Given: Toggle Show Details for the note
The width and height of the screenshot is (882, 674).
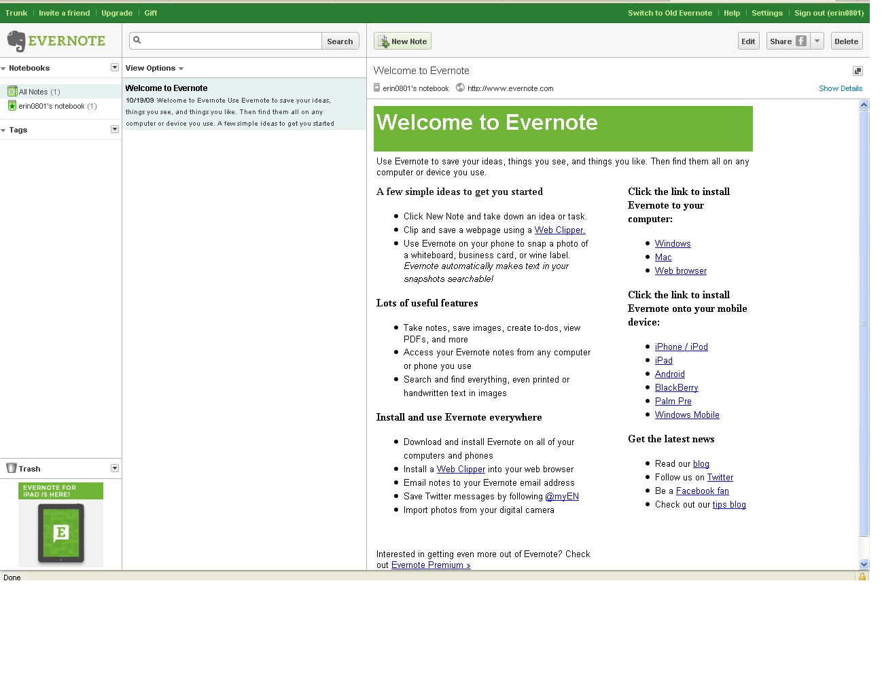Looking at the screenshot, I should [841, 88].
